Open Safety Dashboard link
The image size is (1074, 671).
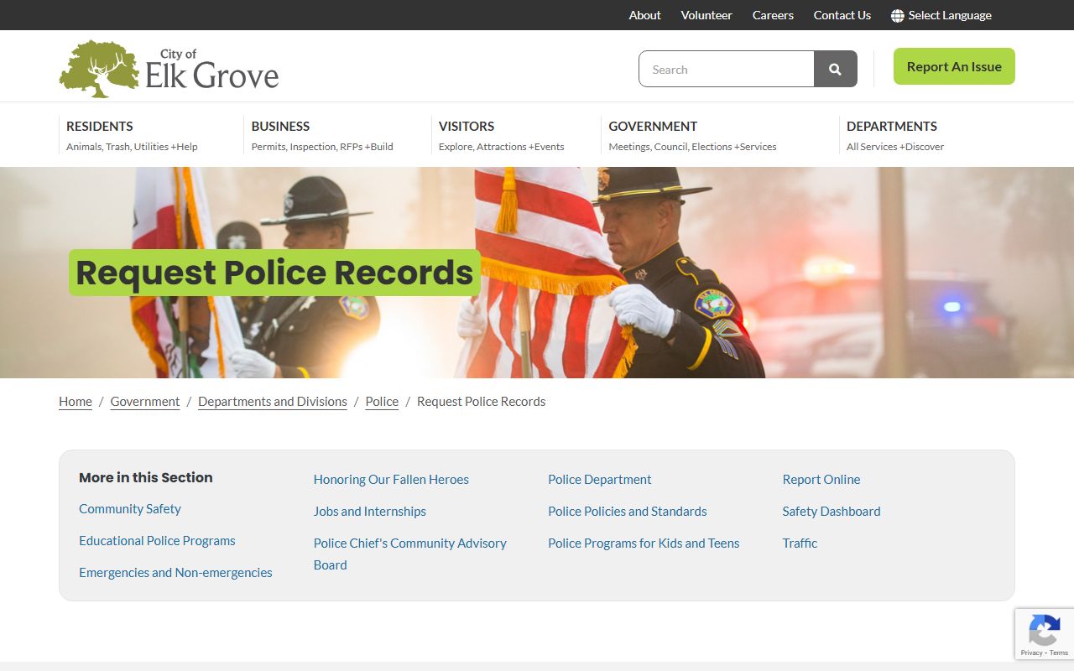pos(832,512)
